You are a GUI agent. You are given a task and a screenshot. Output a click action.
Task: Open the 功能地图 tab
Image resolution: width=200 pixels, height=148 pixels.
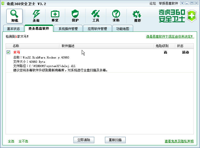coord(123,28)
